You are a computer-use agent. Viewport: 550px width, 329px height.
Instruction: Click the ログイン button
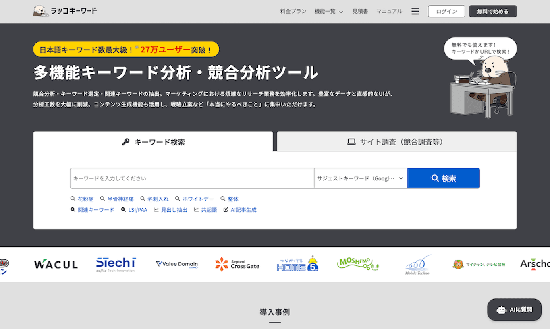pyautogui.click(x=446, y=11)
